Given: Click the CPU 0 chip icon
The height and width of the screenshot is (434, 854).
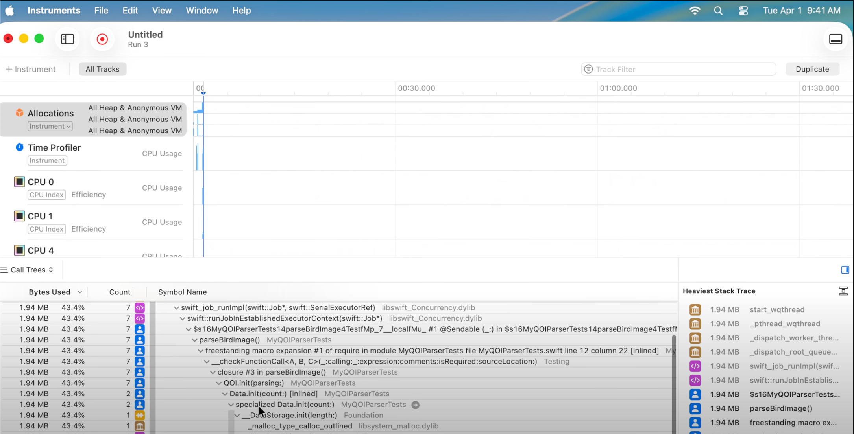Looking at the screenshot, I should [19, 182].
